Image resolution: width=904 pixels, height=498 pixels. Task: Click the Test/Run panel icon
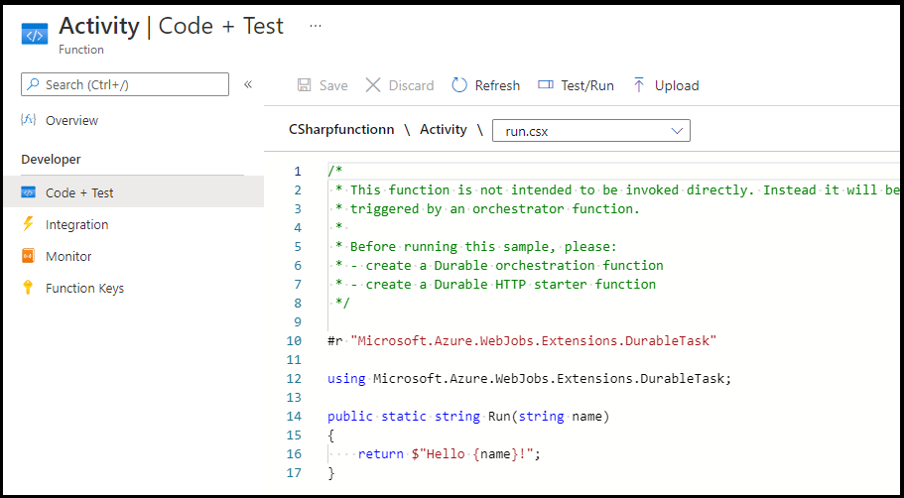pos(546,84)
